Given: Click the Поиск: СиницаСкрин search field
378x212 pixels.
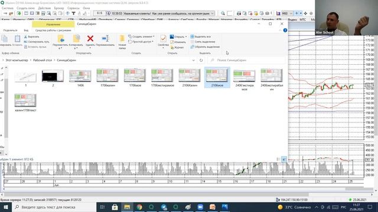Looking at the screenshot, I should point(247,60).
